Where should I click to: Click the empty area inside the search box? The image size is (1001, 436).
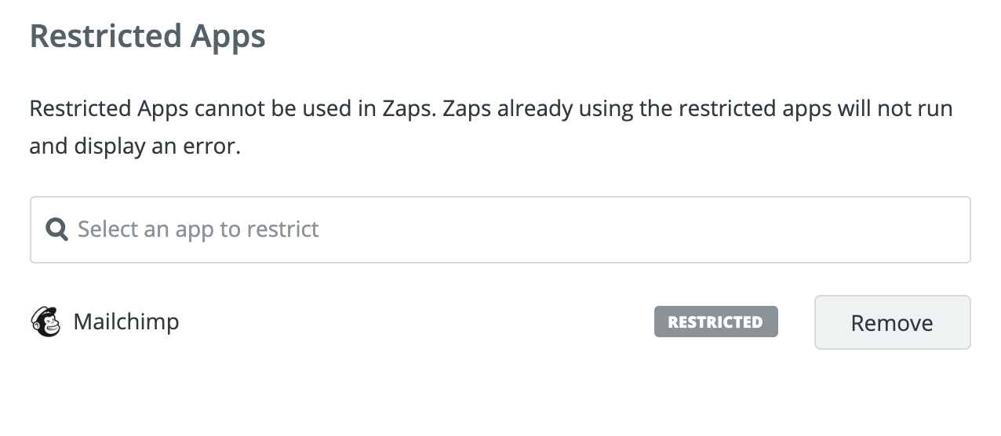point(643,230)
